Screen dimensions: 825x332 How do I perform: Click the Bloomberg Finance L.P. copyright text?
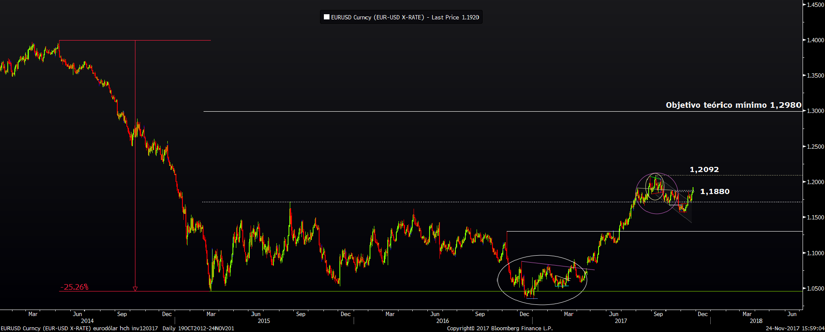(500, 329)
